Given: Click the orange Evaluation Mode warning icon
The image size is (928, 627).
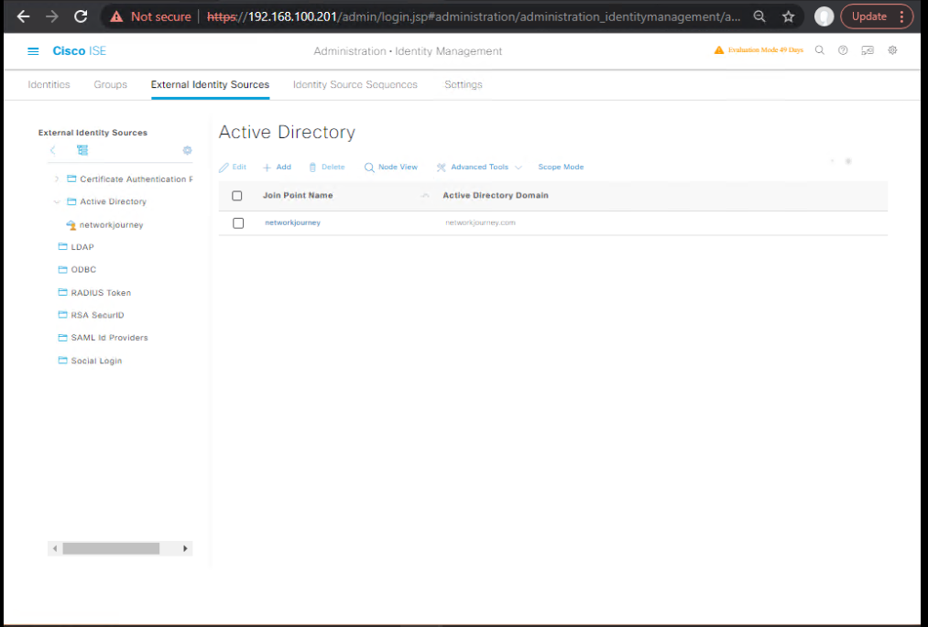Looking at the screenshot, I should click(719, 50).
